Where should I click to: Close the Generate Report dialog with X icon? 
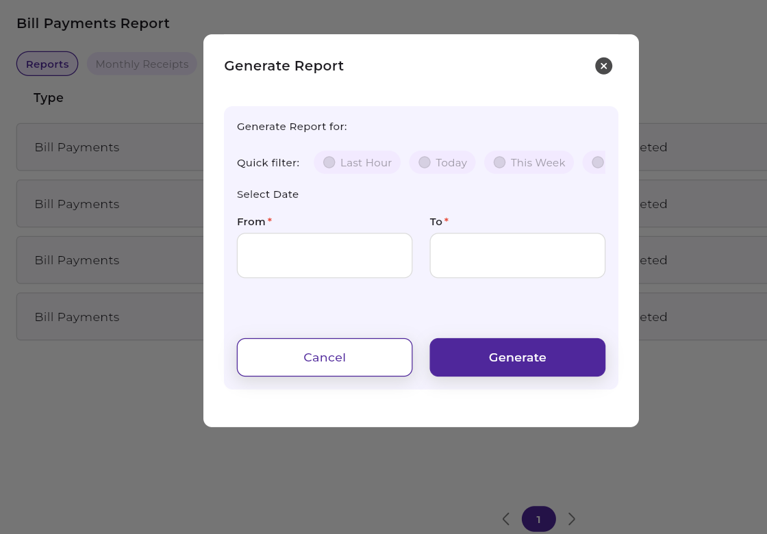point(603,66)
